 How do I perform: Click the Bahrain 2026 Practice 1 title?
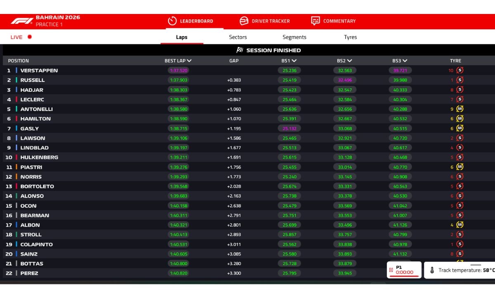point(58,21)
